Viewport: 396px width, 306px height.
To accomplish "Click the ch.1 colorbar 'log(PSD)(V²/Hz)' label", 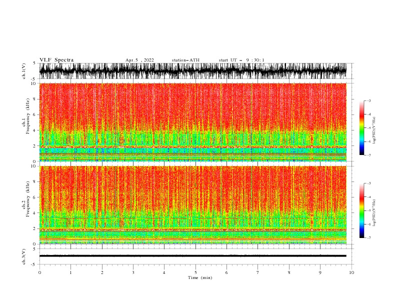I will 374,130.
